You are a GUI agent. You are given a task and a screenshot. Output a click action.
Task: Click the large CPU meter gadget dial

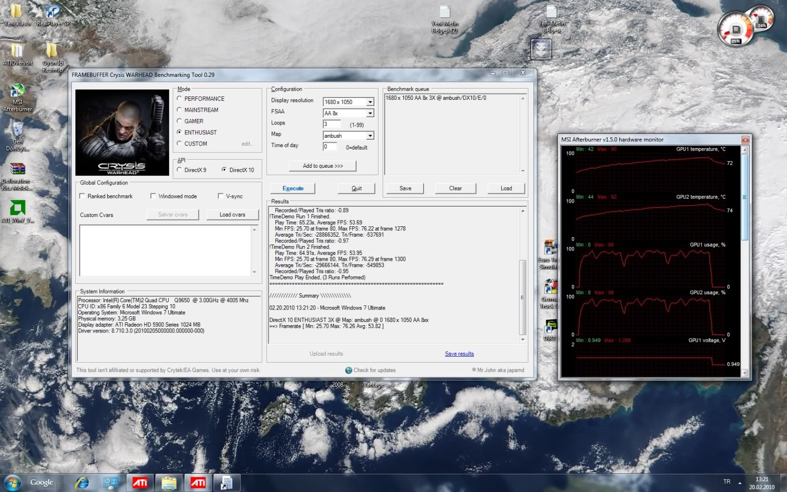coord(735,30)
